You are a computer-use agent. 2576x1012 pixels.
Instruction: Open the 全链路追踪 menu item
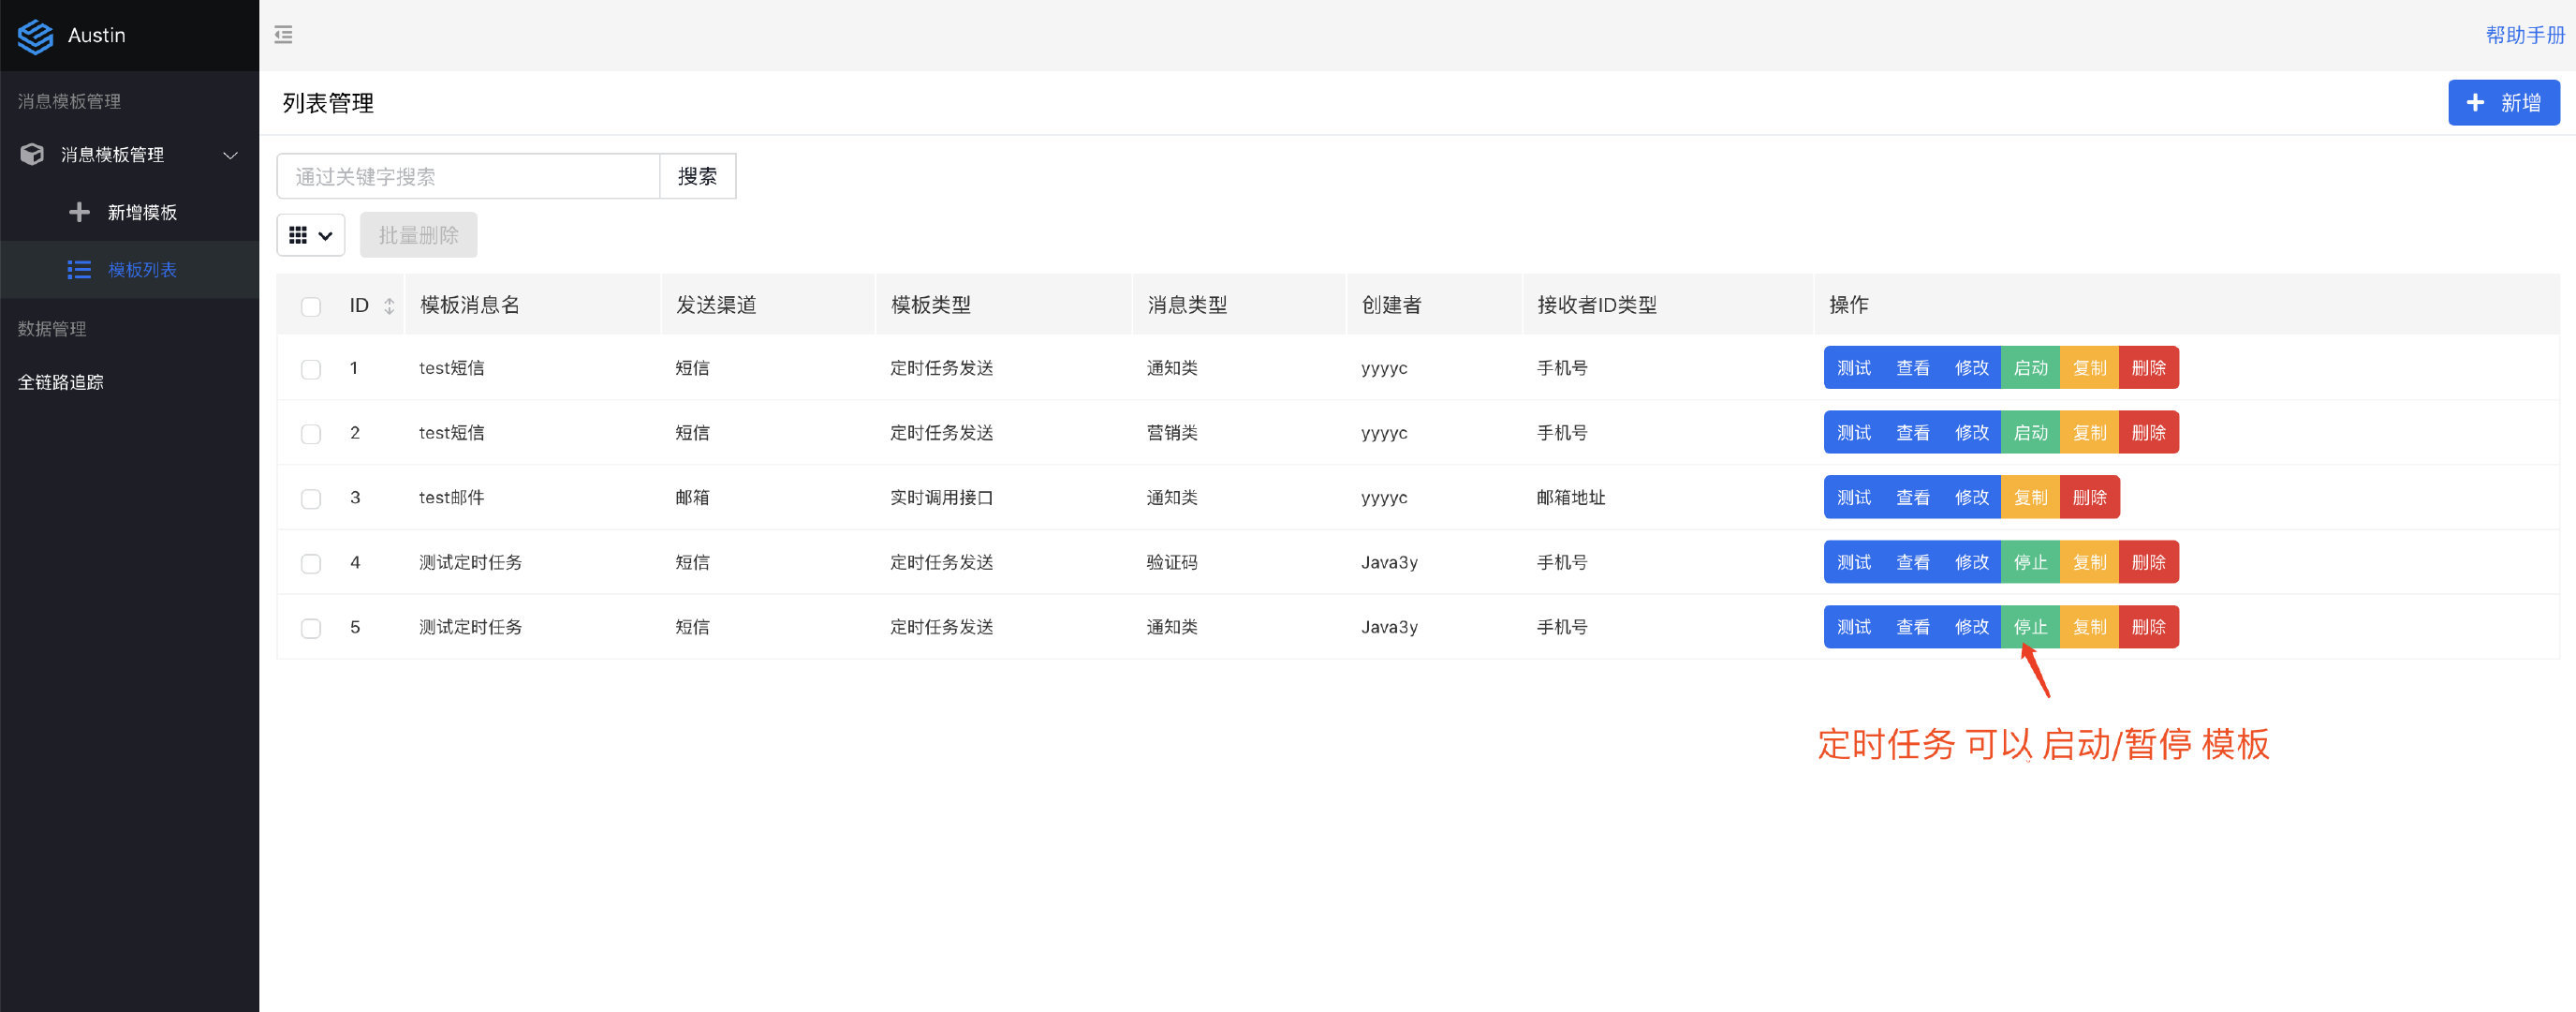(x=130, y=382)
